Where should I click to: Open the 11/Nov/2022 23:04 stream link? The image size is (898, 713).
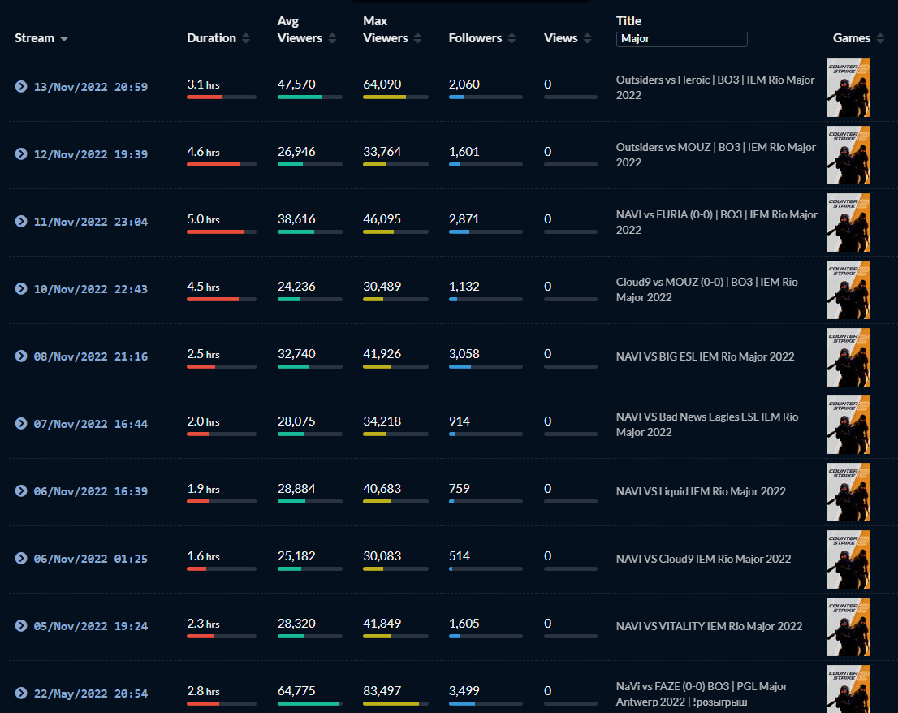[90, 222]
